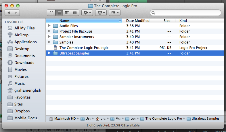Image resolution: width=226 pixels, height=132 pixels.
Task: Click the Forward navigation arrow
Action: click(16, 13)
